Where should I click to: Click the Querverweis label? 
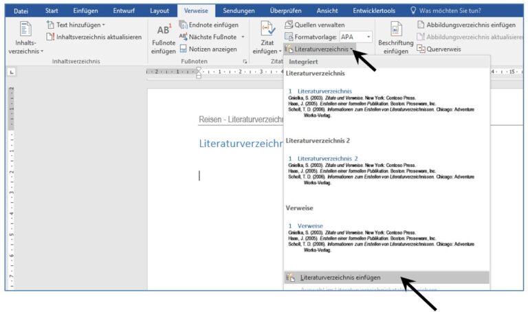coord(443,49)
